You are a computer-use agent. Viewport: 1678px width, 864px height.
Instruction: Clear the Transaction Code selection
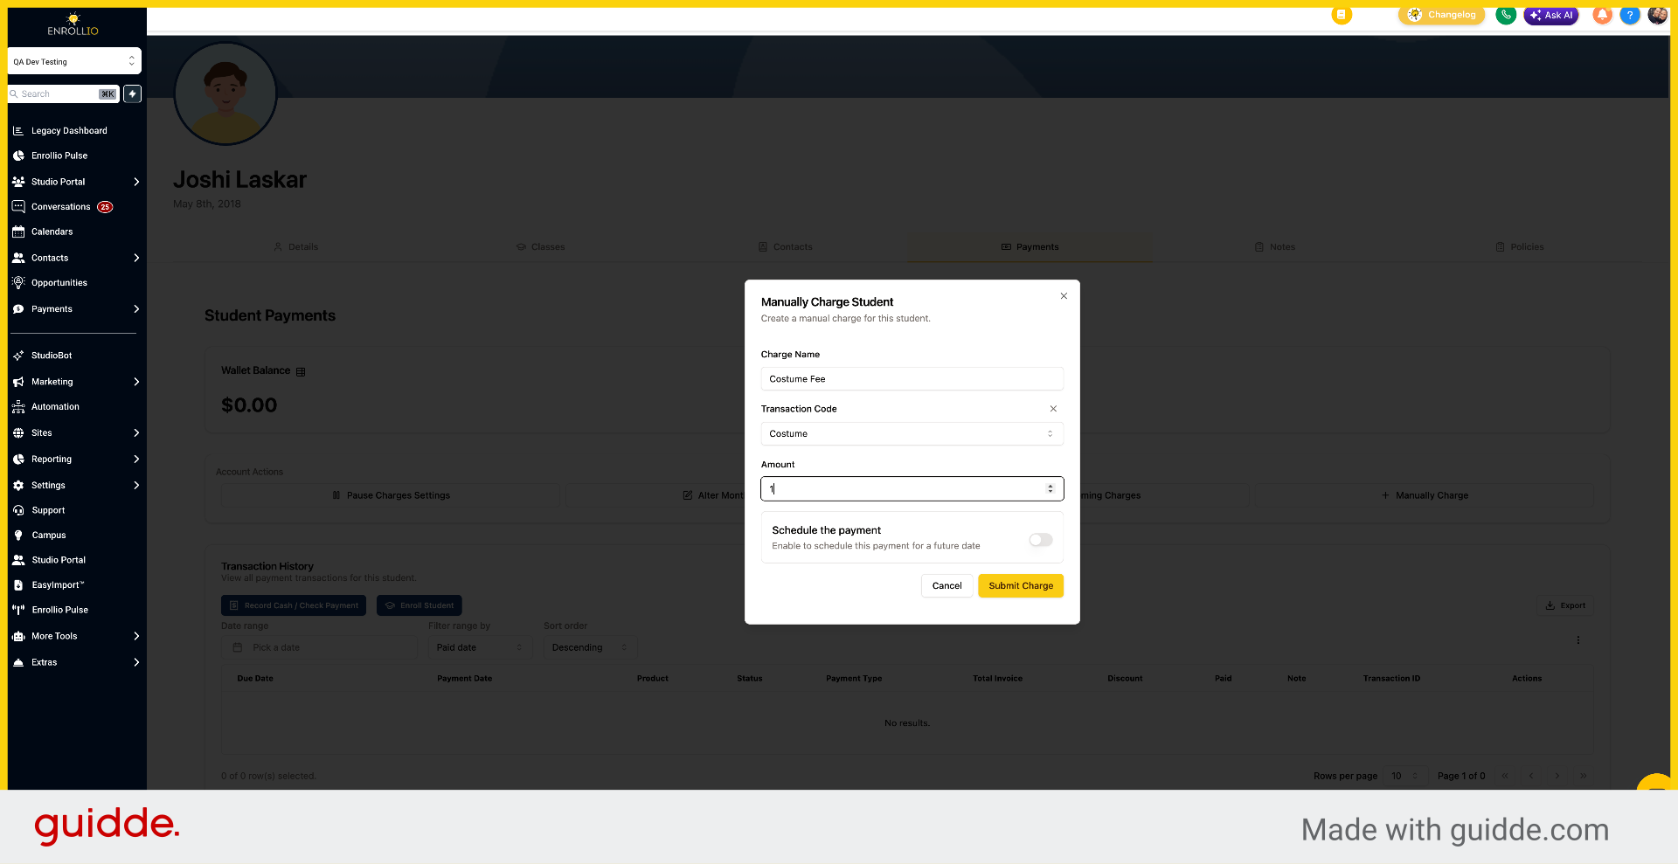(1053, 409)
